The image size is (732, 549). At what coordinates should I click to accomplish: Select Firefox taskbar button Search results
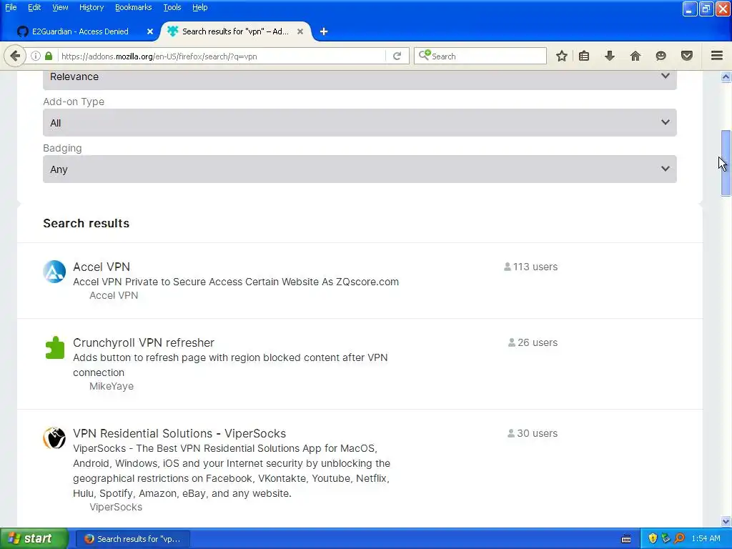click(133, 539)
